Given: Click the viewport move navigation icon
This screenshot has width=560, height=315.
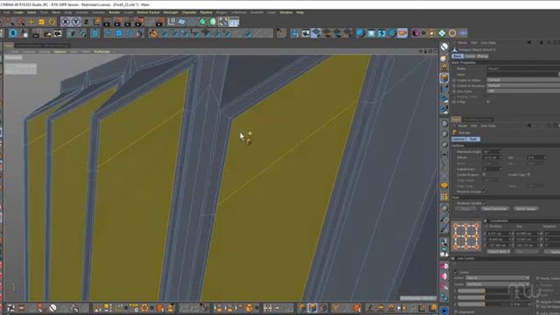Looking at the screenshot, I should (420, 52).
